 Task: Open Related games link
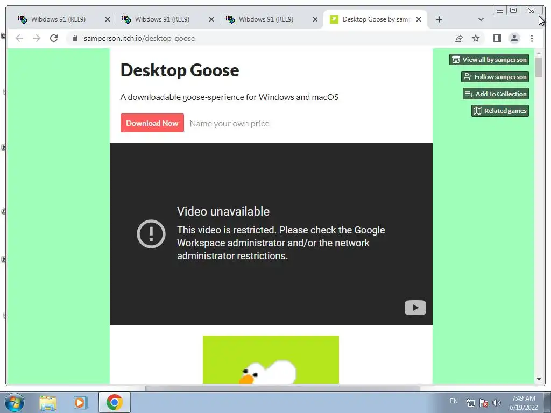click(x=500, y=111)
